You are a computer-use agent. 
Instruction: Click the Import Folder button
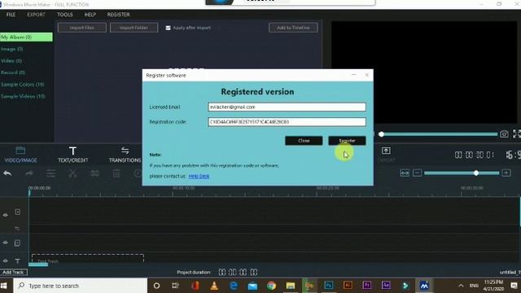coord(134,28)
